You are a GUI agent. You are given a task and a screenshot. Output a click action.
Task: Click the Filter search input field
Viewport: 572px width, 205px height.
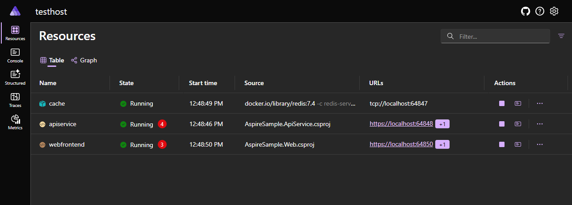tap(500, 37)
